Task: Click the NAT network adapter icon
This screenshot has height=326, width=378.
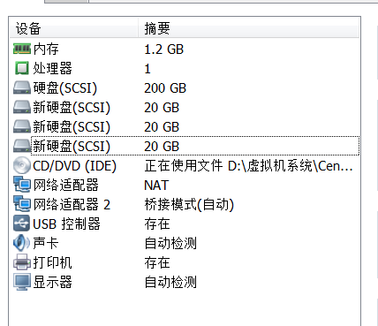Action: (22, 185)
